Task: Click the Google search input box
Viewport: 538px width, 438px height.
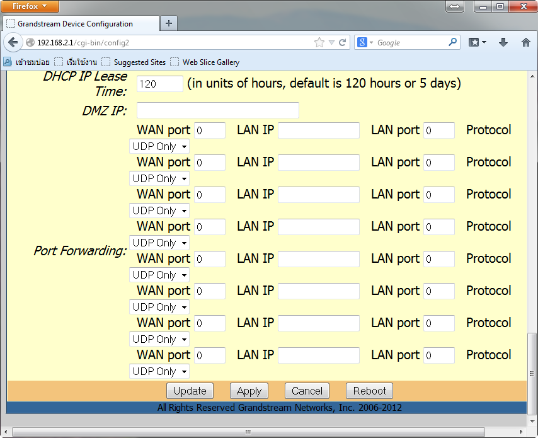Action: (411, 43)
